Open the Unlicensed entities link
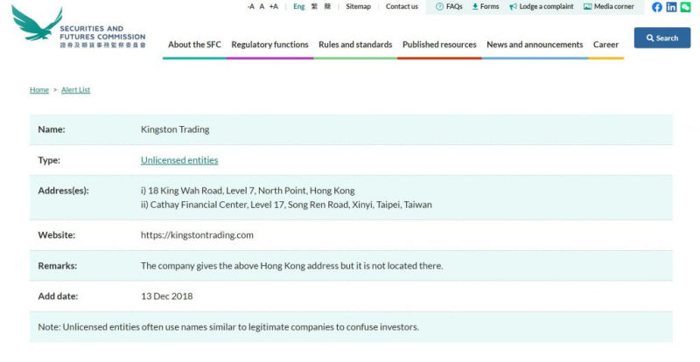Image resolution: width=700 pixels, height=362 pixels. click(x=179, y=160)
